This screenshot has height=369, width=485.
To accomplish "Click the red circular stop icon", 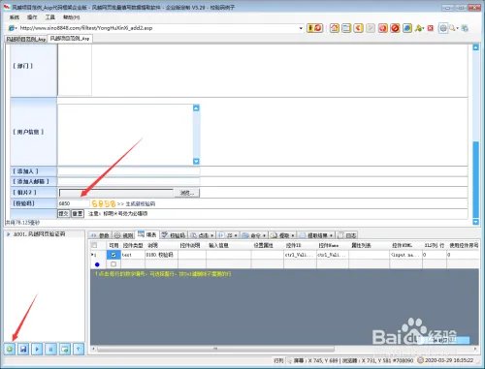I will [x=395, y=28].
